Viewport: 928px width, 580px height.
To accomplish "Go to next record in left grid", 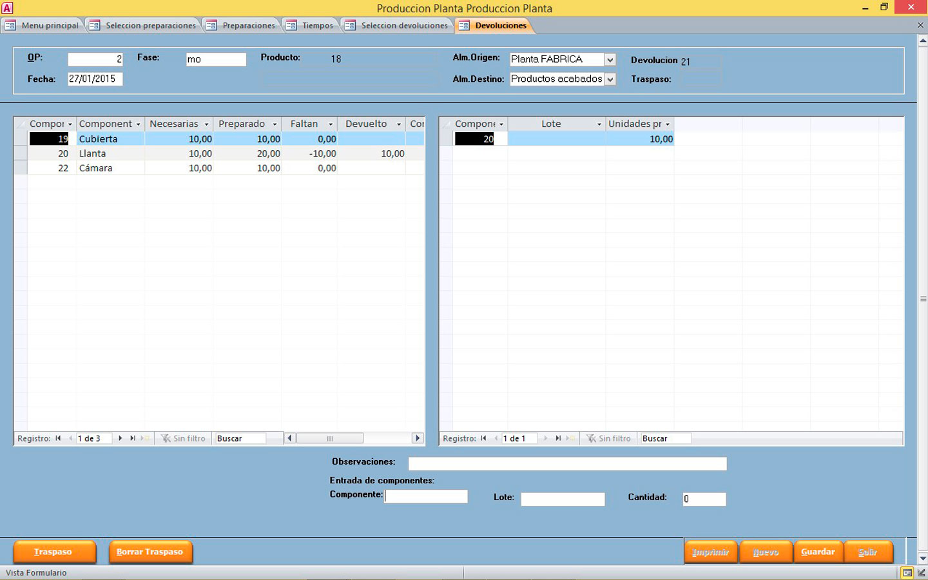I will click(120, 438).
